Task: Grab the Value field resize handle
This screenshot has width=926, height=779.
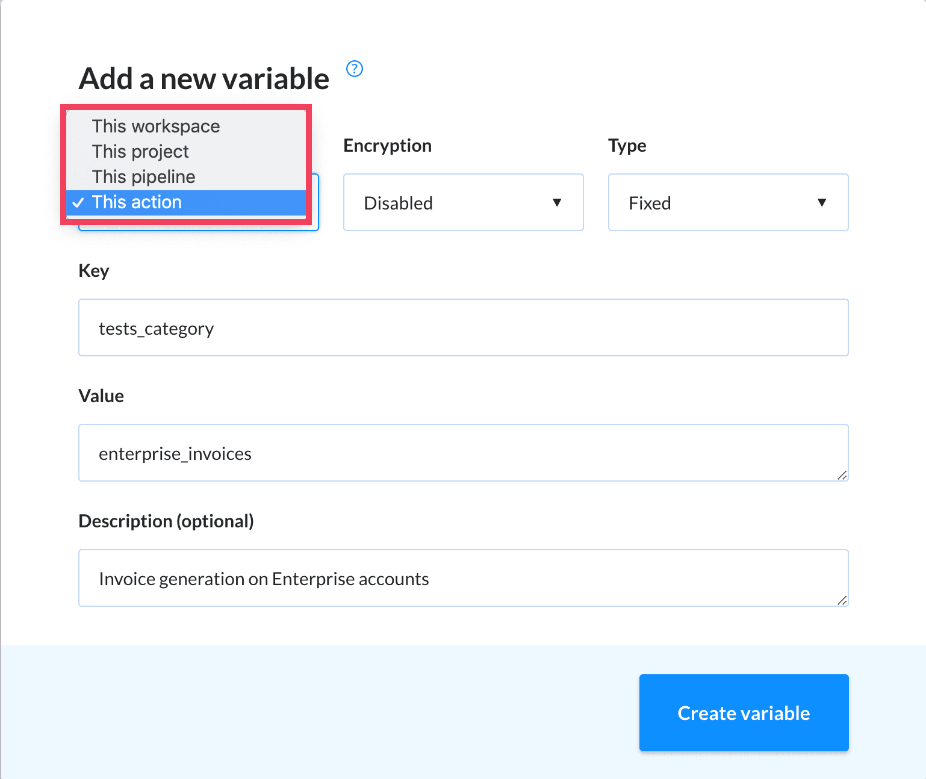Action: [x=842, y=475]
